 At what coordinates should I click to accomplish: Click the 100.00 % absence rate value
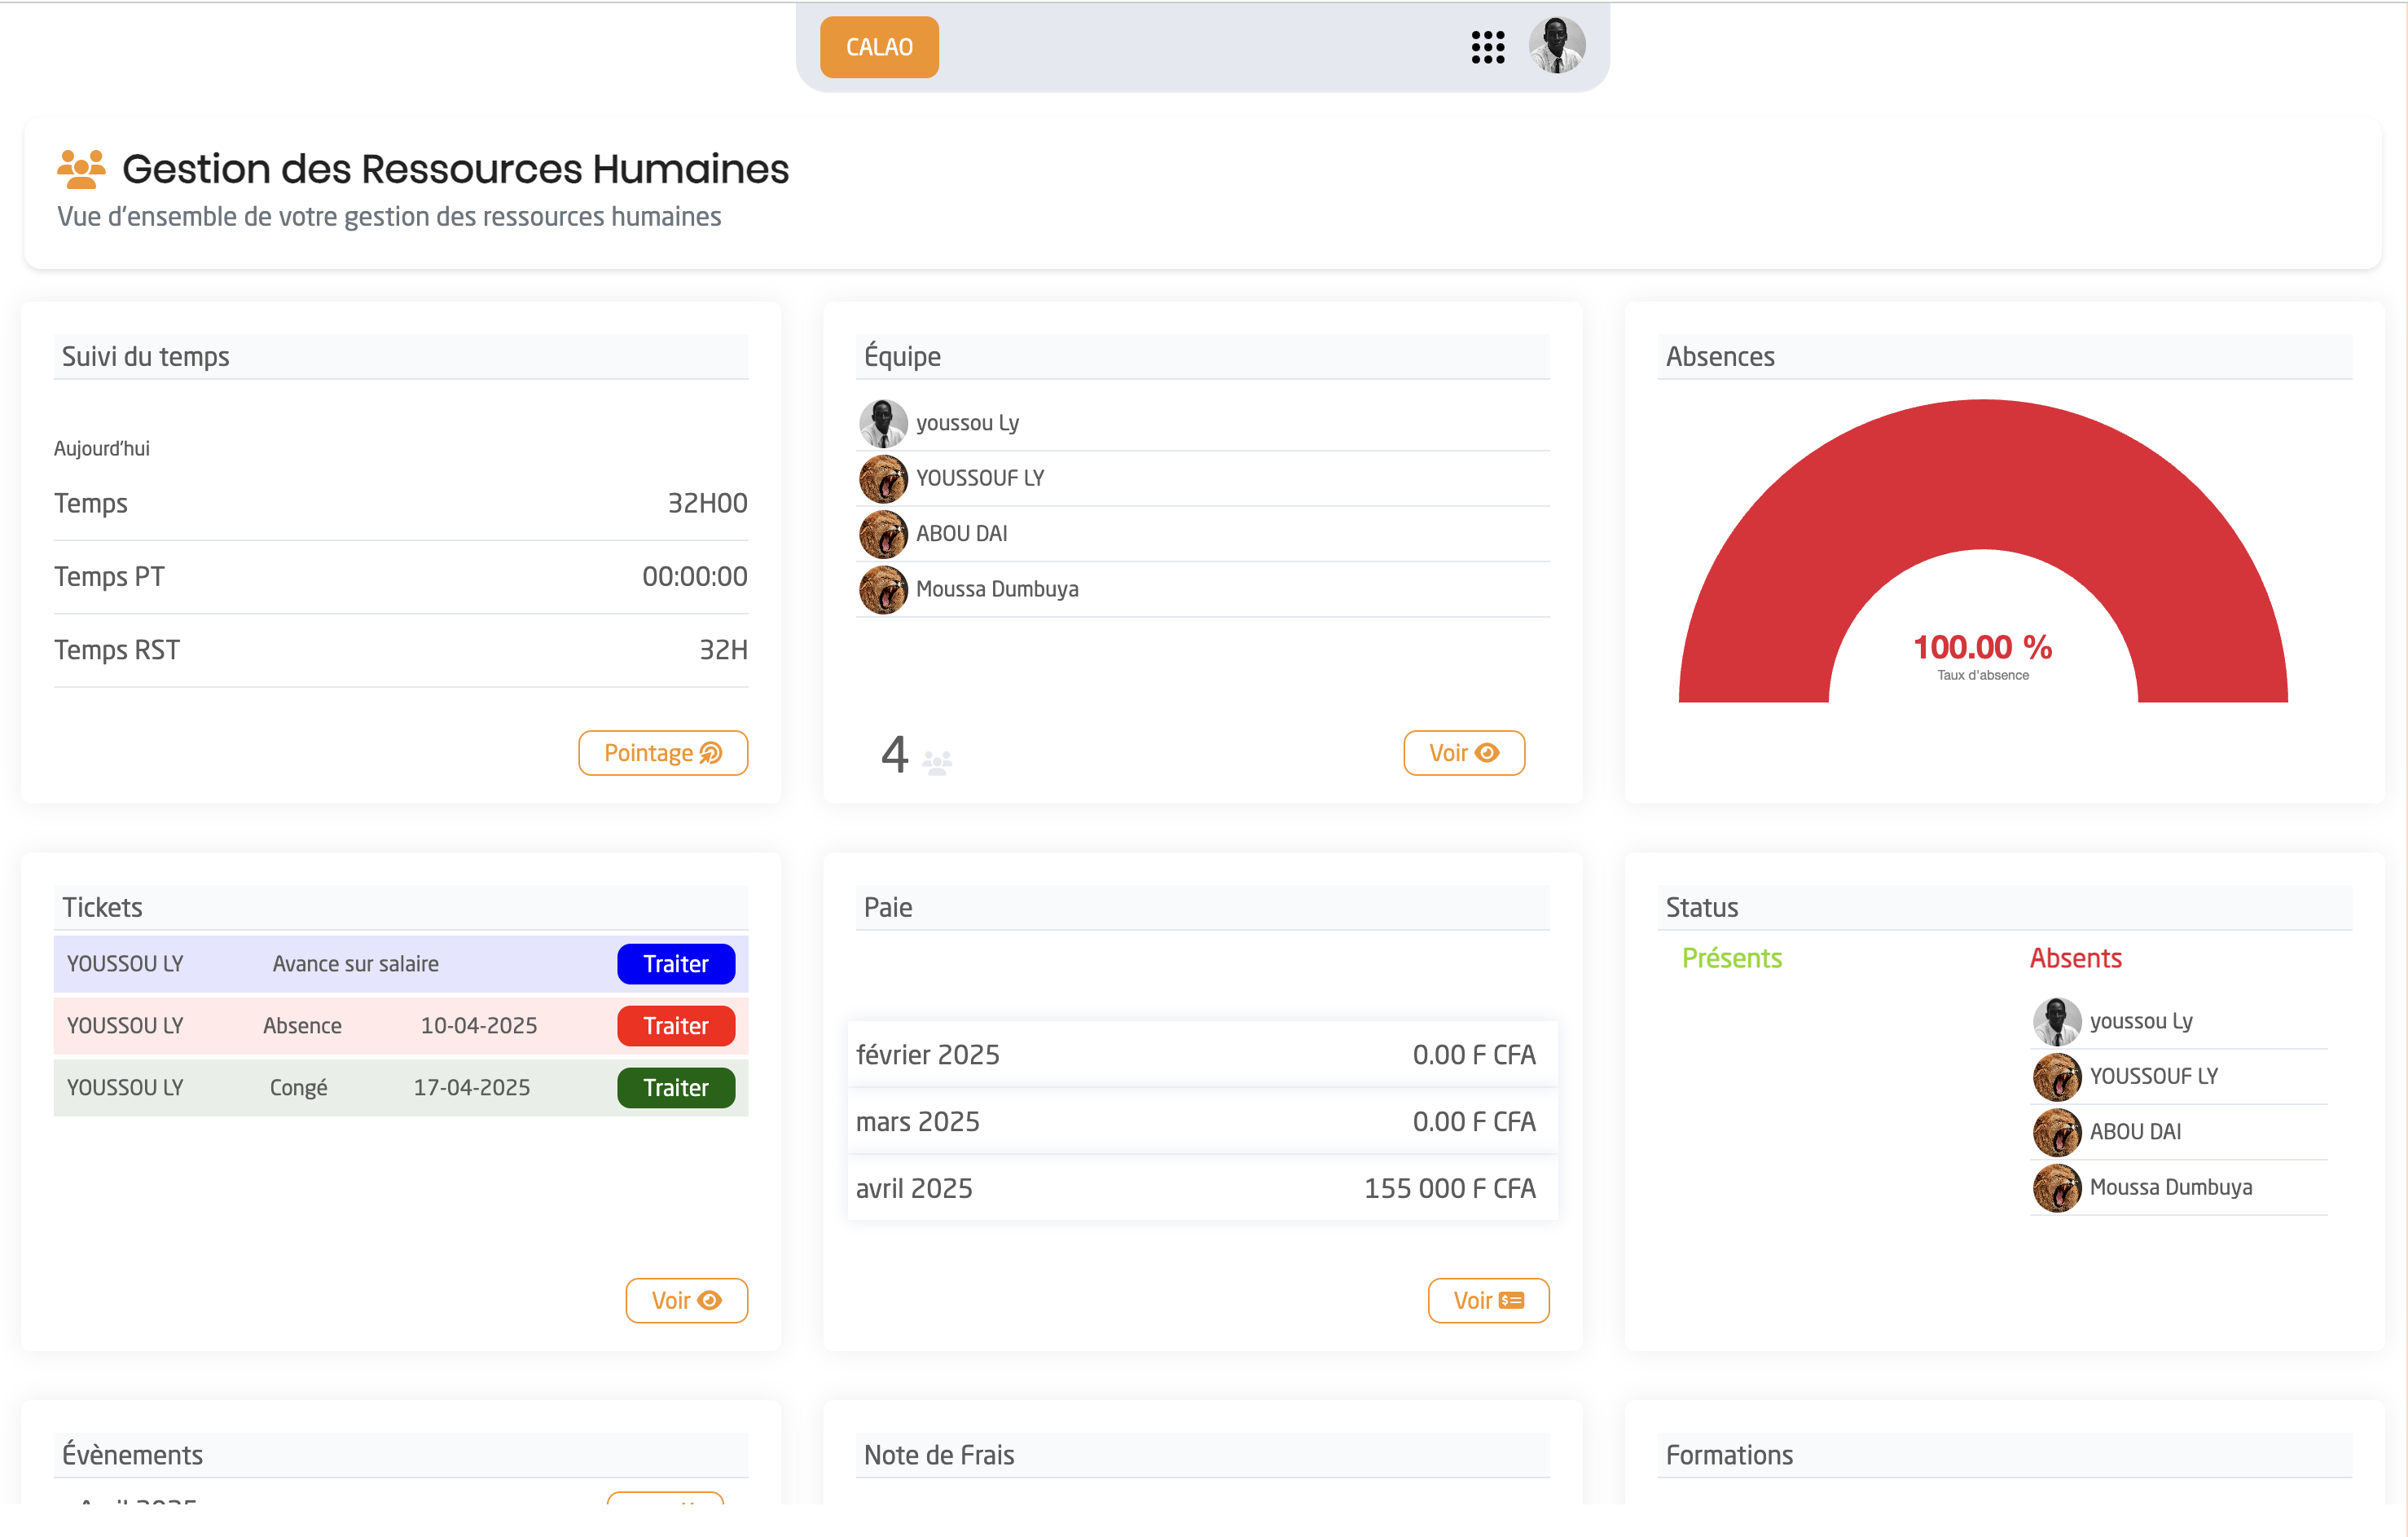tap(1982, 646)
